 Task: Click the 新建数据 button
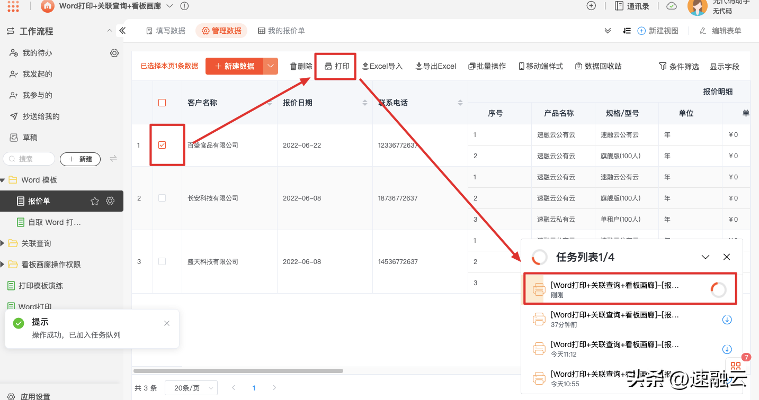pos(235,66)
